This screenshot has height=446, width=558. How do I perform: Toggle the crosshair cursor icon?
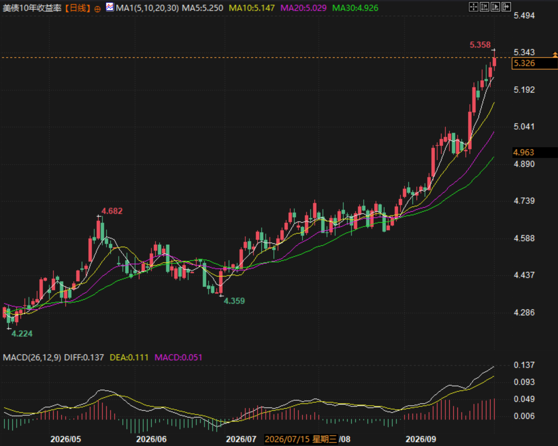[x=474, y=7]
